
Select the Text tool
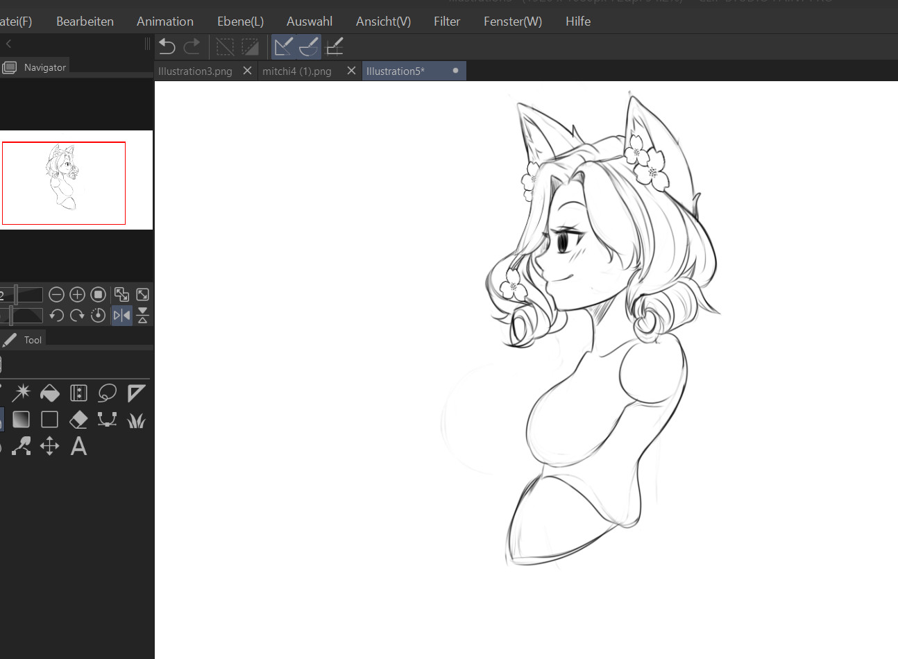[78, 446]
